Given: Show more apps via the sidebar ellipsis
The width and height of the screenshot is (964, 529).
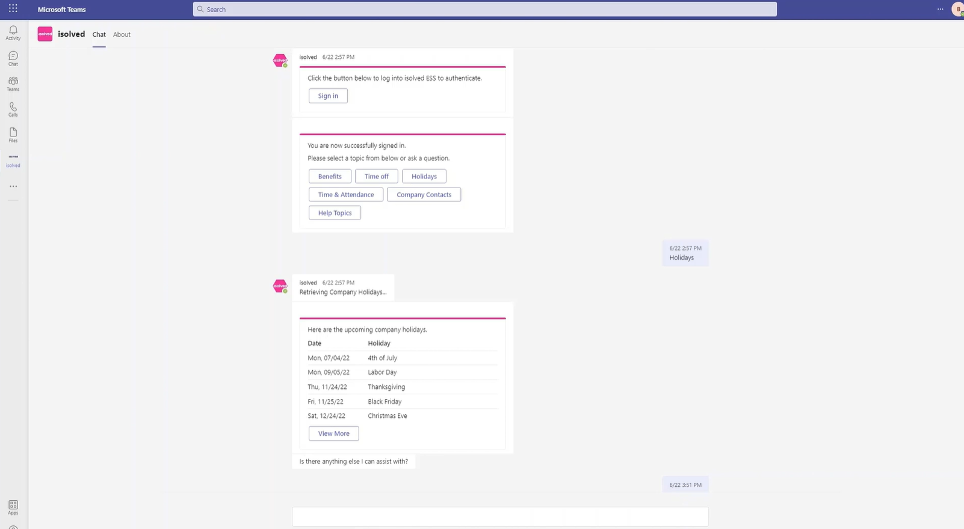Looking at the screenshot, I should 13,186.
